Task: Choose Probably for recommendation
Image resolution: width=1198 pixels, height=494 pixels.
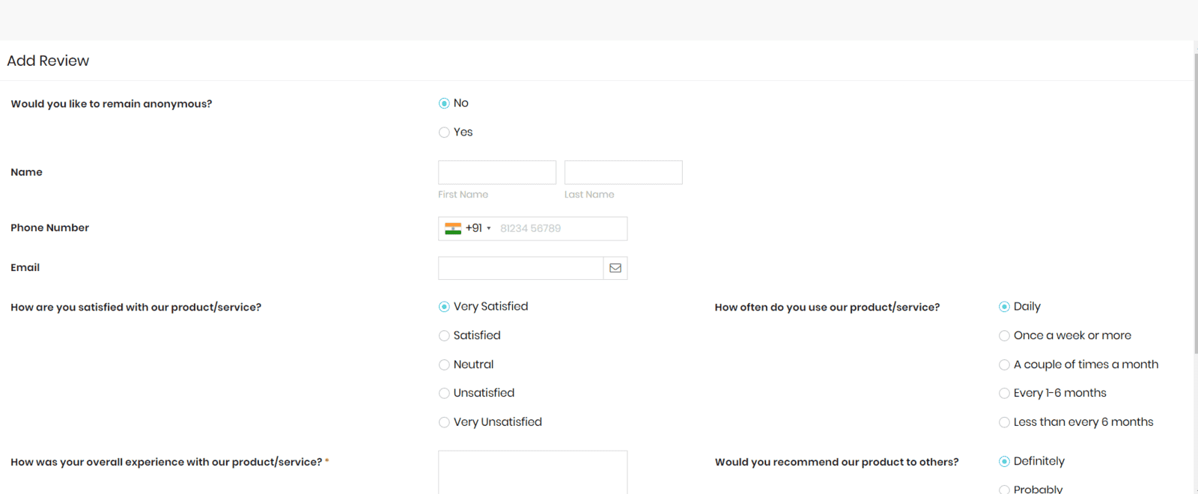Action: coord(1004,490)
